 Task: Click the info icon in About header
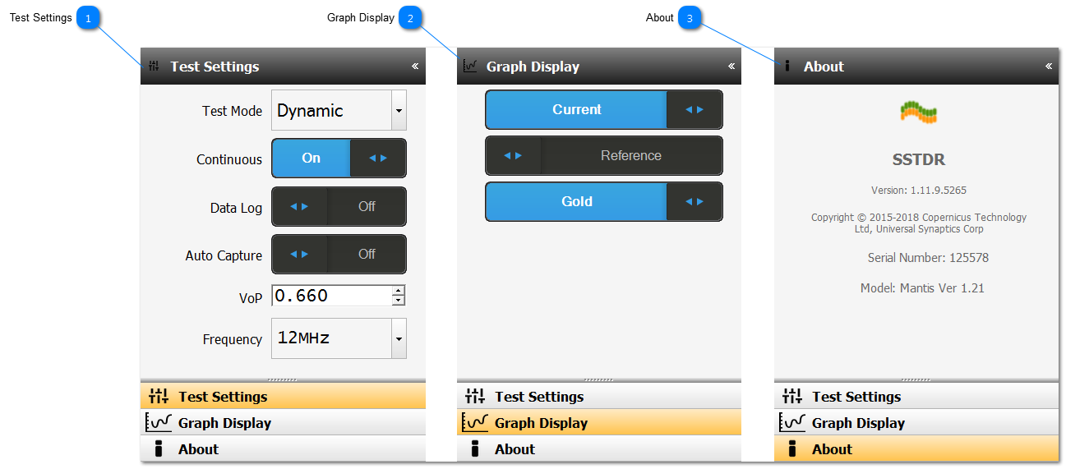click(x=787, y=67)
